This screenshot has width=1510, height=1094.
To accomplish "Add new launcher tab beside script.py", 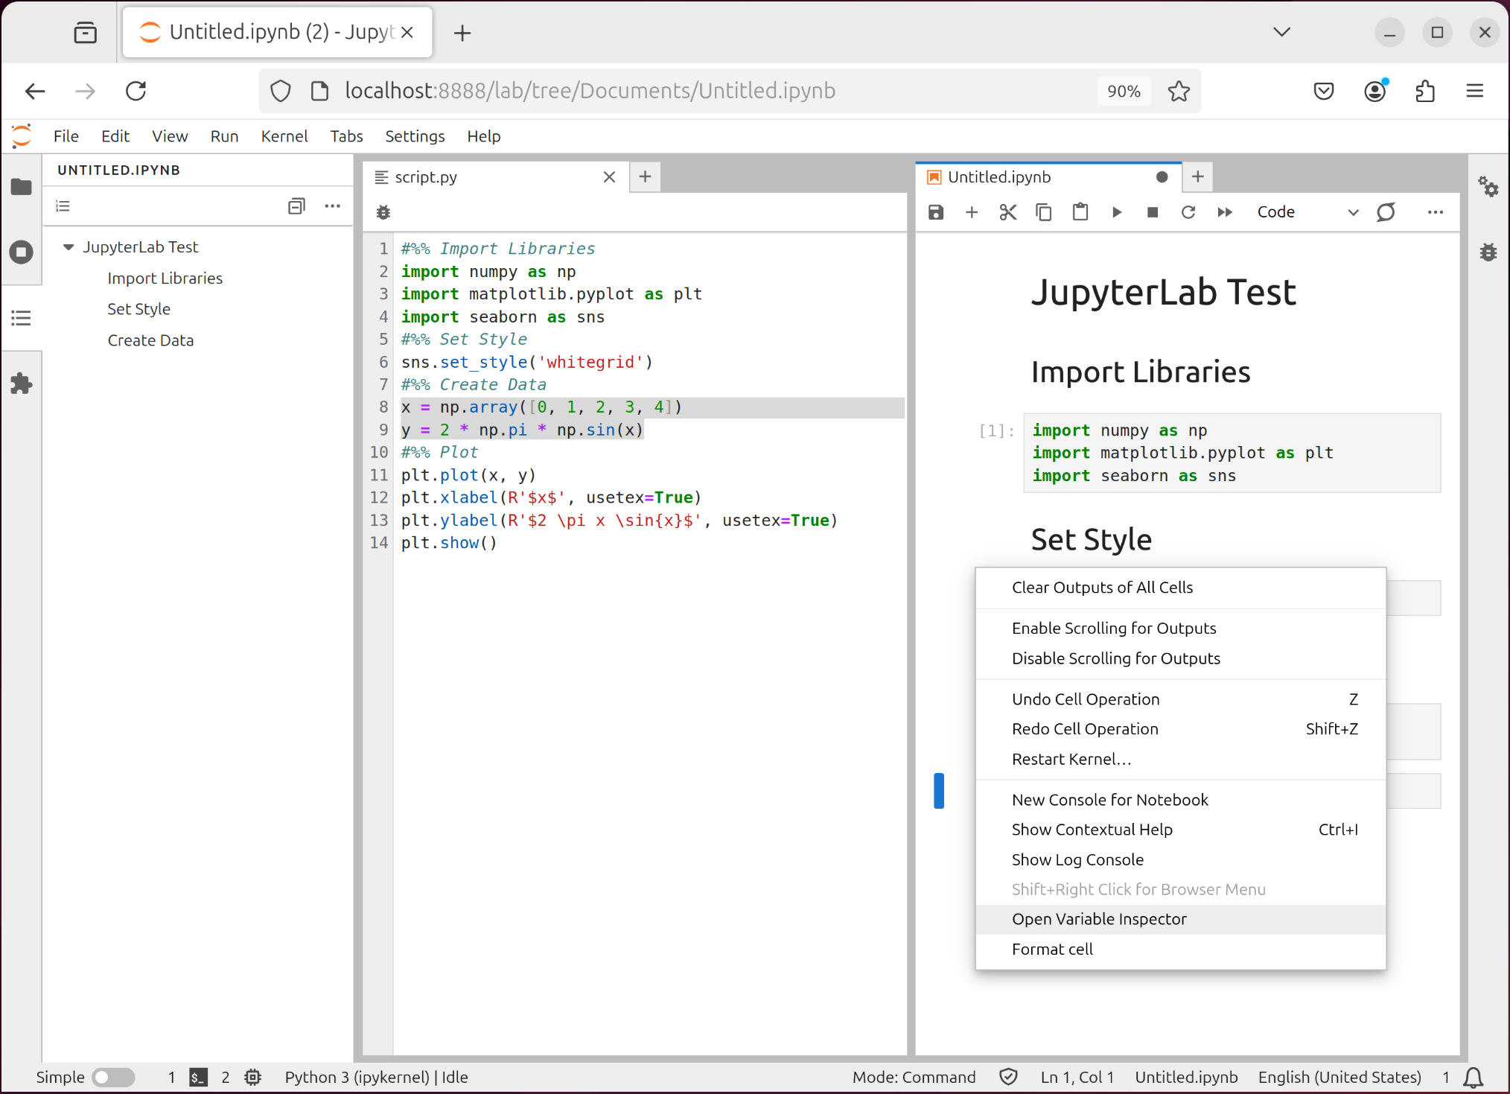I will coord(645,177).
